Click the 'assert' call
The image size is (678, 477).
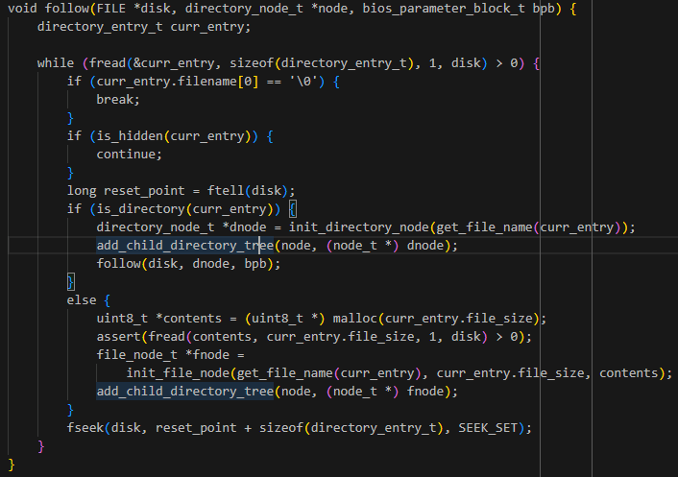pos(118,337)
